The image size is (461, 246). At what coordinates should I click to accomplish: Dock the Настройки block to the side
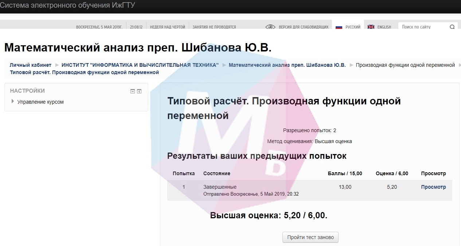pyautogui.click(x=139, y=91)
